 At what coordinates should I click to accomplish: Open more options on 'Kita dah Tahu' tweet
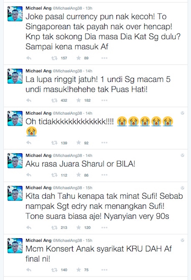[x=104, y=228]
